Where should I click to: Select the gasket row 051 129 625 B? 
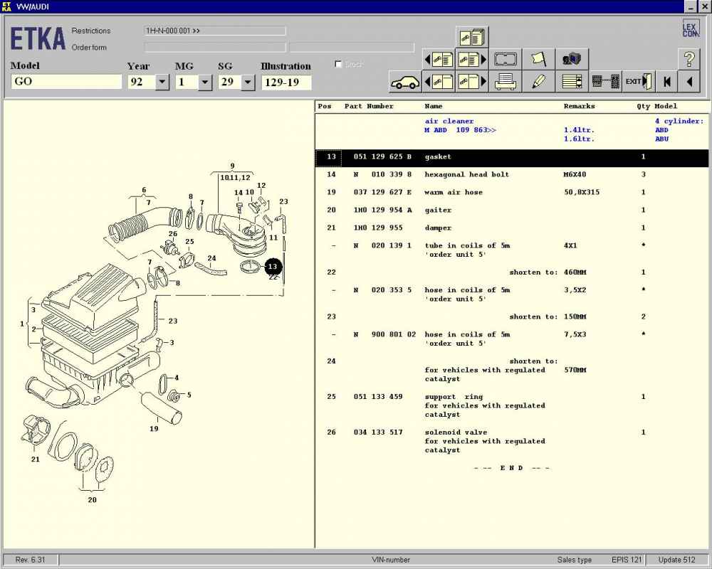coord(512,157)
